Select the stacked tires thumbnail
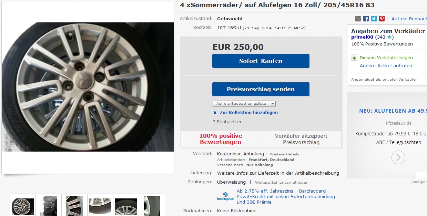 (x=49, y=206)
